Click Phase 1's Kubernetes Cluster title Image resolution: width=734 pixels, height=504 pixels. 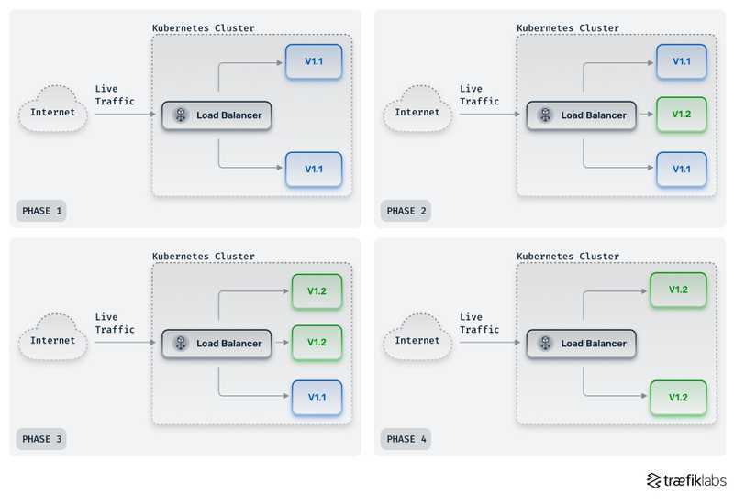tap(204, 28)
